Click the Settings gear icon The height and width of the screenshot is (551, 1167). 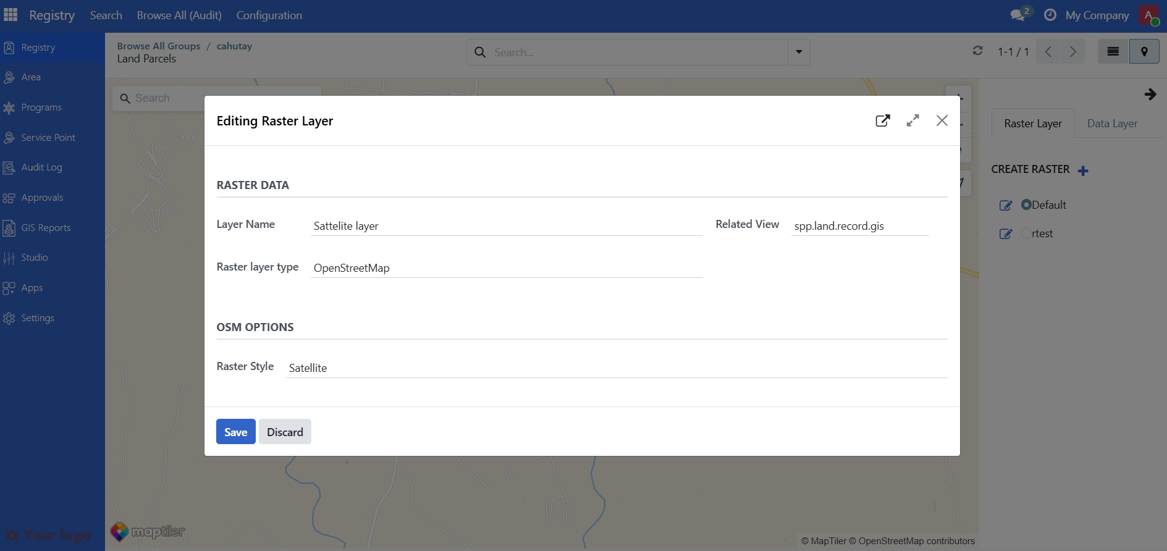9,318
